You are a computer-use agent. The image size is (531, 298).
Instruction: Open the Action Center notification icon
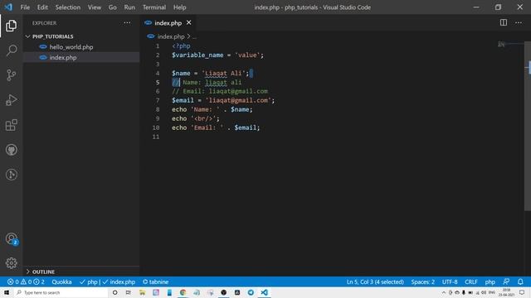coord(522,292)
